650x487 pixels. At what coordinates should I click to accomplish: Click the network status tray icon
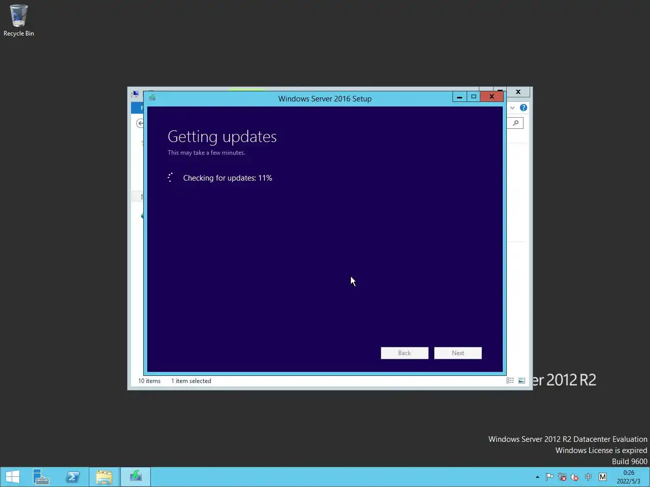pos(562,477)
